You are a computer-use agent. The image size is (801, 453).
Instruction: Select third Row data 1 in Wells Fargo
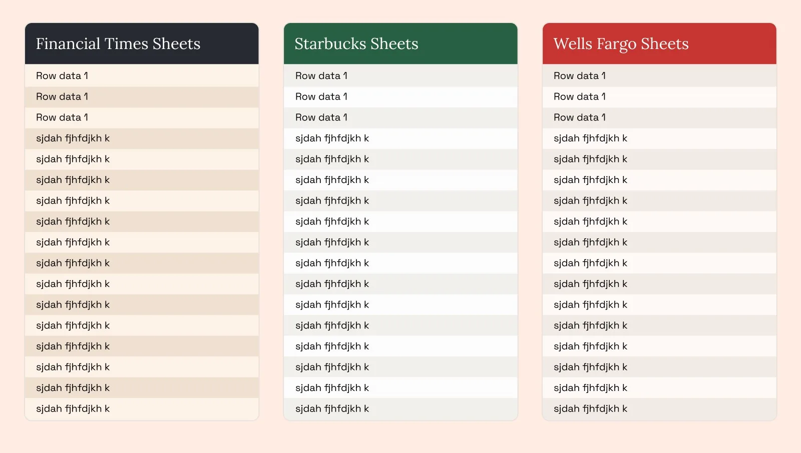(x=659, y=117)
